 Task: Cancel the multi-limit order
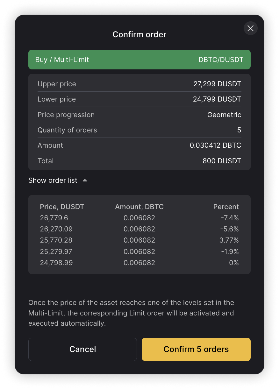[x=82, y=349]
